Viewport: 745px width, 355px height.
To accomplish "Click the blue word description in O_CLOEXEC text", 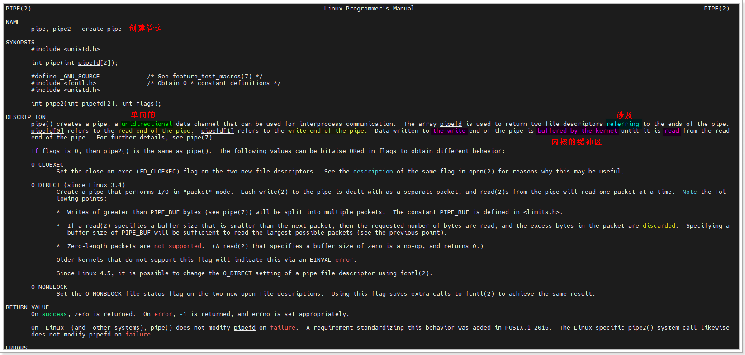I will pyautogui.click(x=373, y=172).
